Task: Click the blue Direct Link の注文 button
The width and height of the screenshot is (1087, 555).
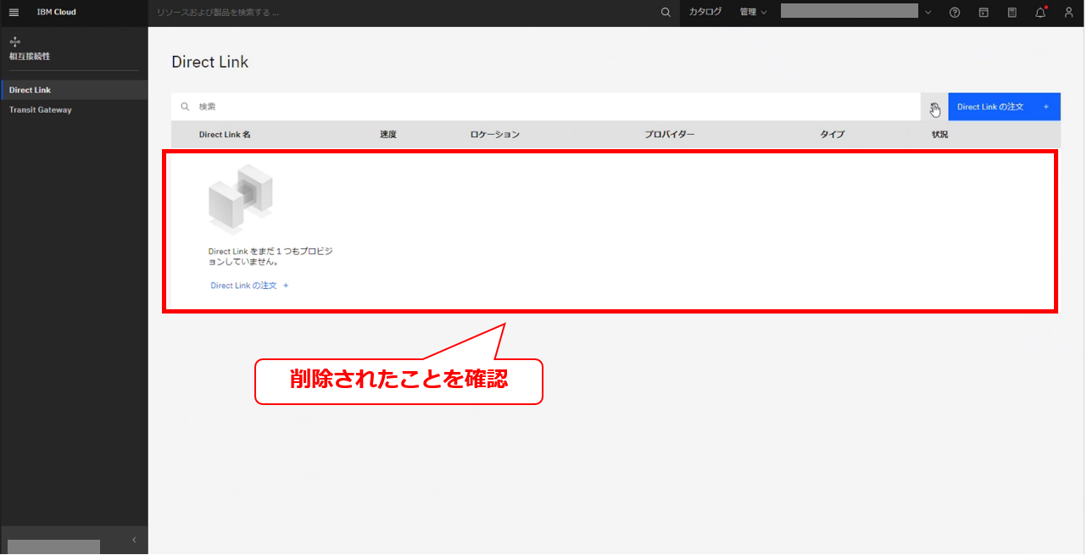Action: click(x=1005, y=107)
